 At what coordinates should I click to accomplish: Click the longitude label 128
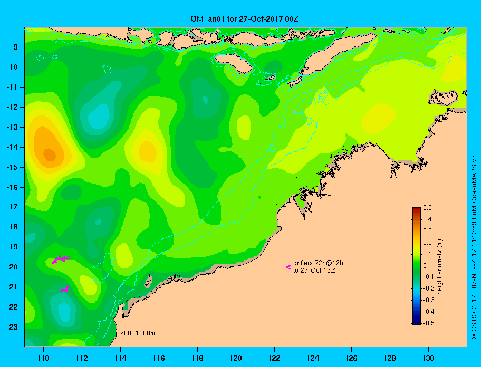coord(390,358)
